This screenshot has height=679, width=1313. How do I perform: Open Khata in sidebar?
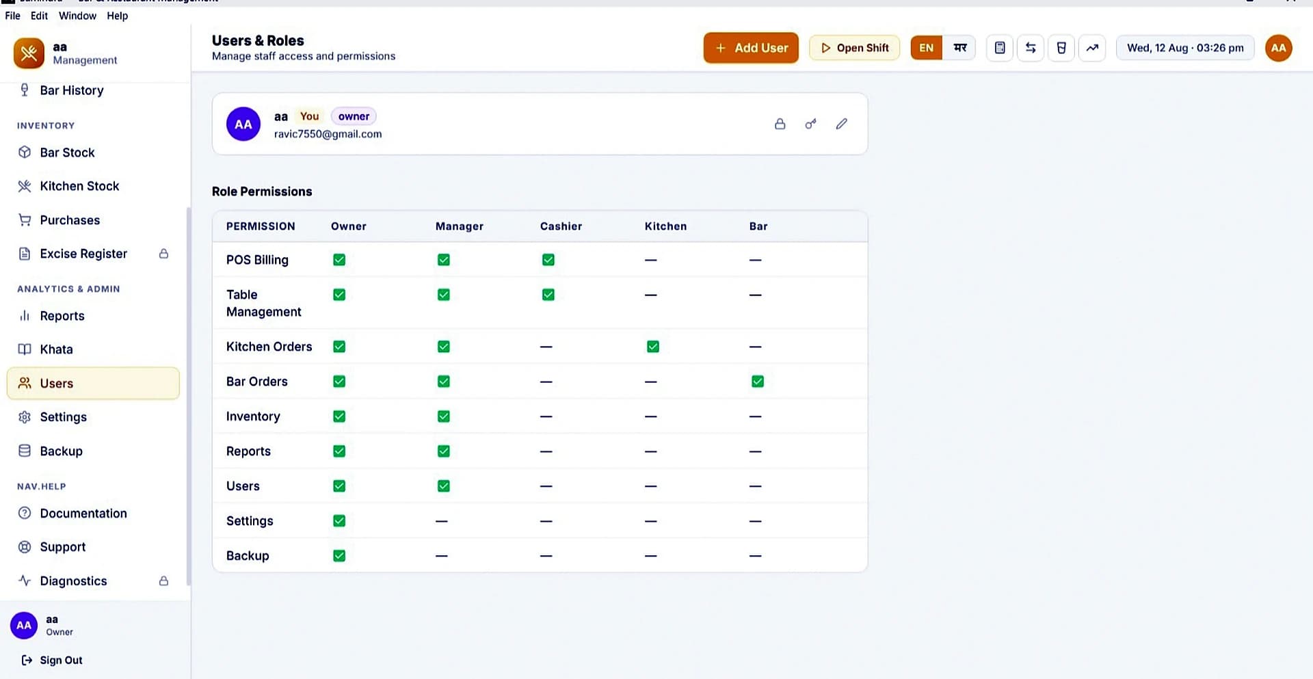click(x=93, y=349)
